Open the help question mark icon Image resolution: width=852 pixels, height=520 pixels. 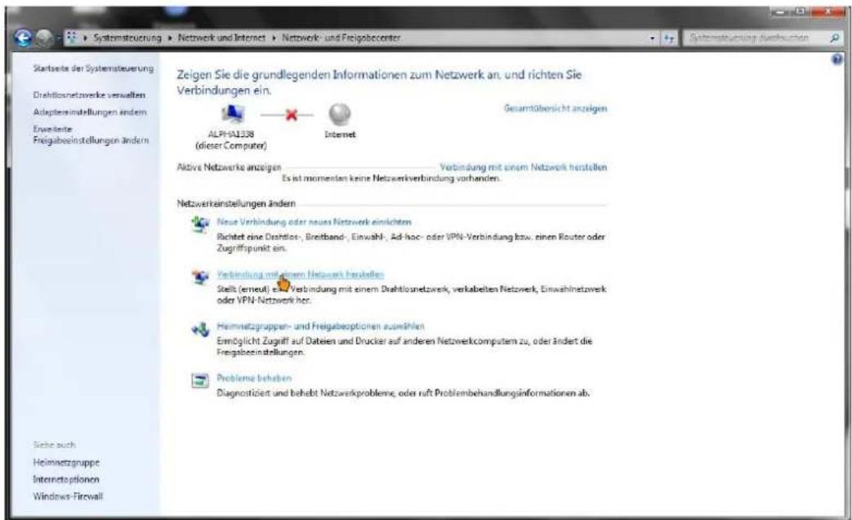[837, 59]
